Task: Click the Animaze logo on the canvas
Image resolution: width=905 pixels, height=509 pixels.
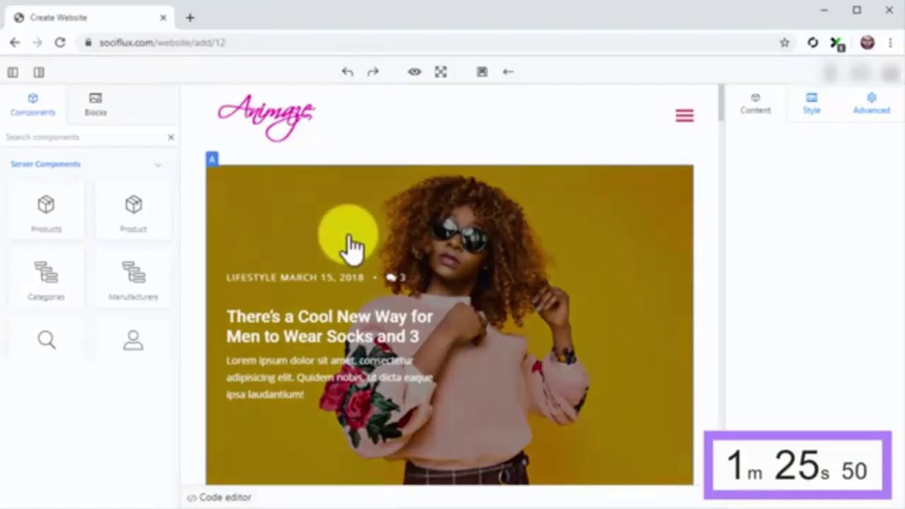Action: 267,117
